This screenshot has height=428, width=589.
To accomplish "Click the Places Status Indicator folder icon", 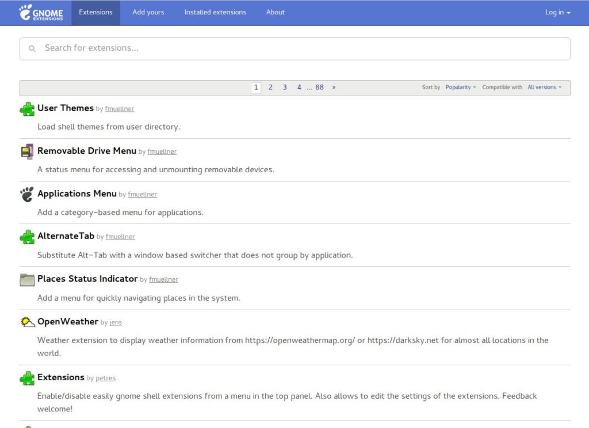I will (27, 280).
